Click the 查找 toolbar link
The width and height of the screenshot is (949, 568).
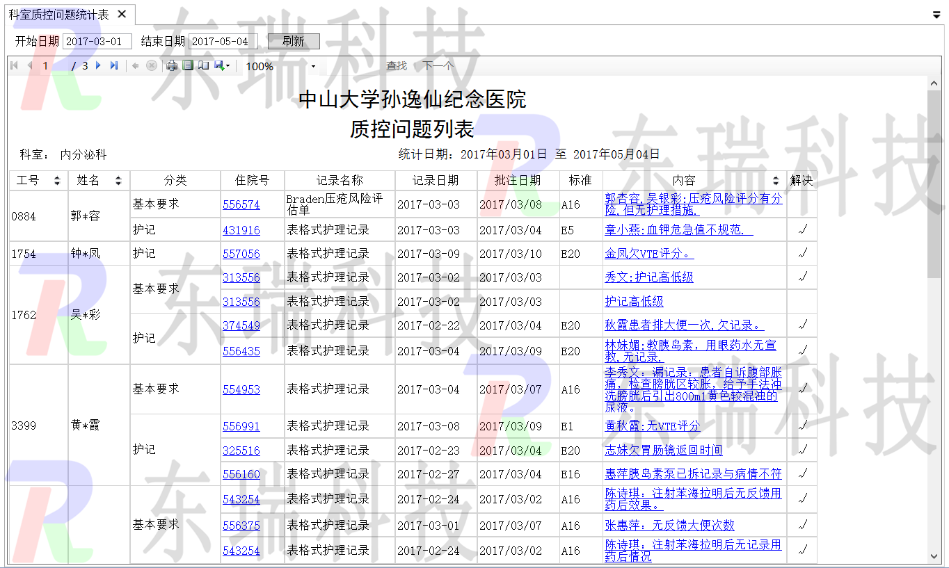397,66
